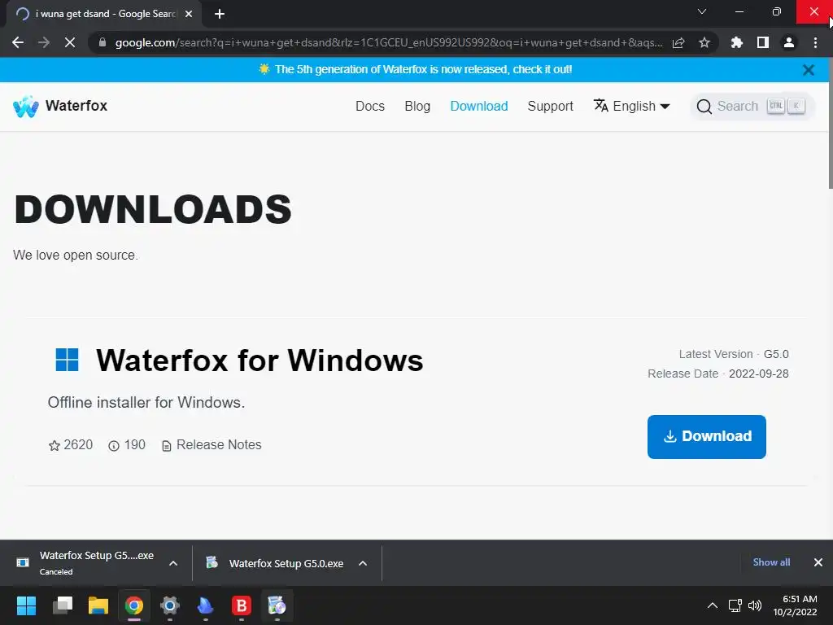Click the lock site info icon
The image size is (833, 625).
(x=102, y=42)
